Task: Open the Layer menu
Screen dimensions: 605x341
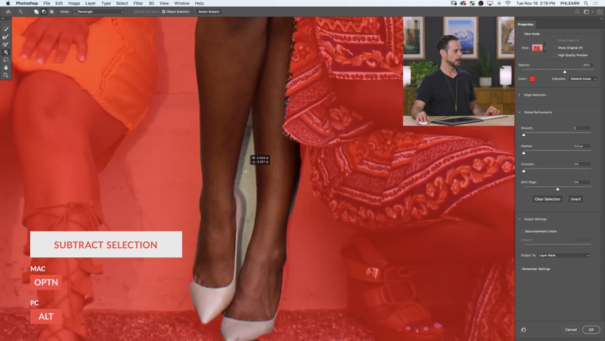Action: 90,3
